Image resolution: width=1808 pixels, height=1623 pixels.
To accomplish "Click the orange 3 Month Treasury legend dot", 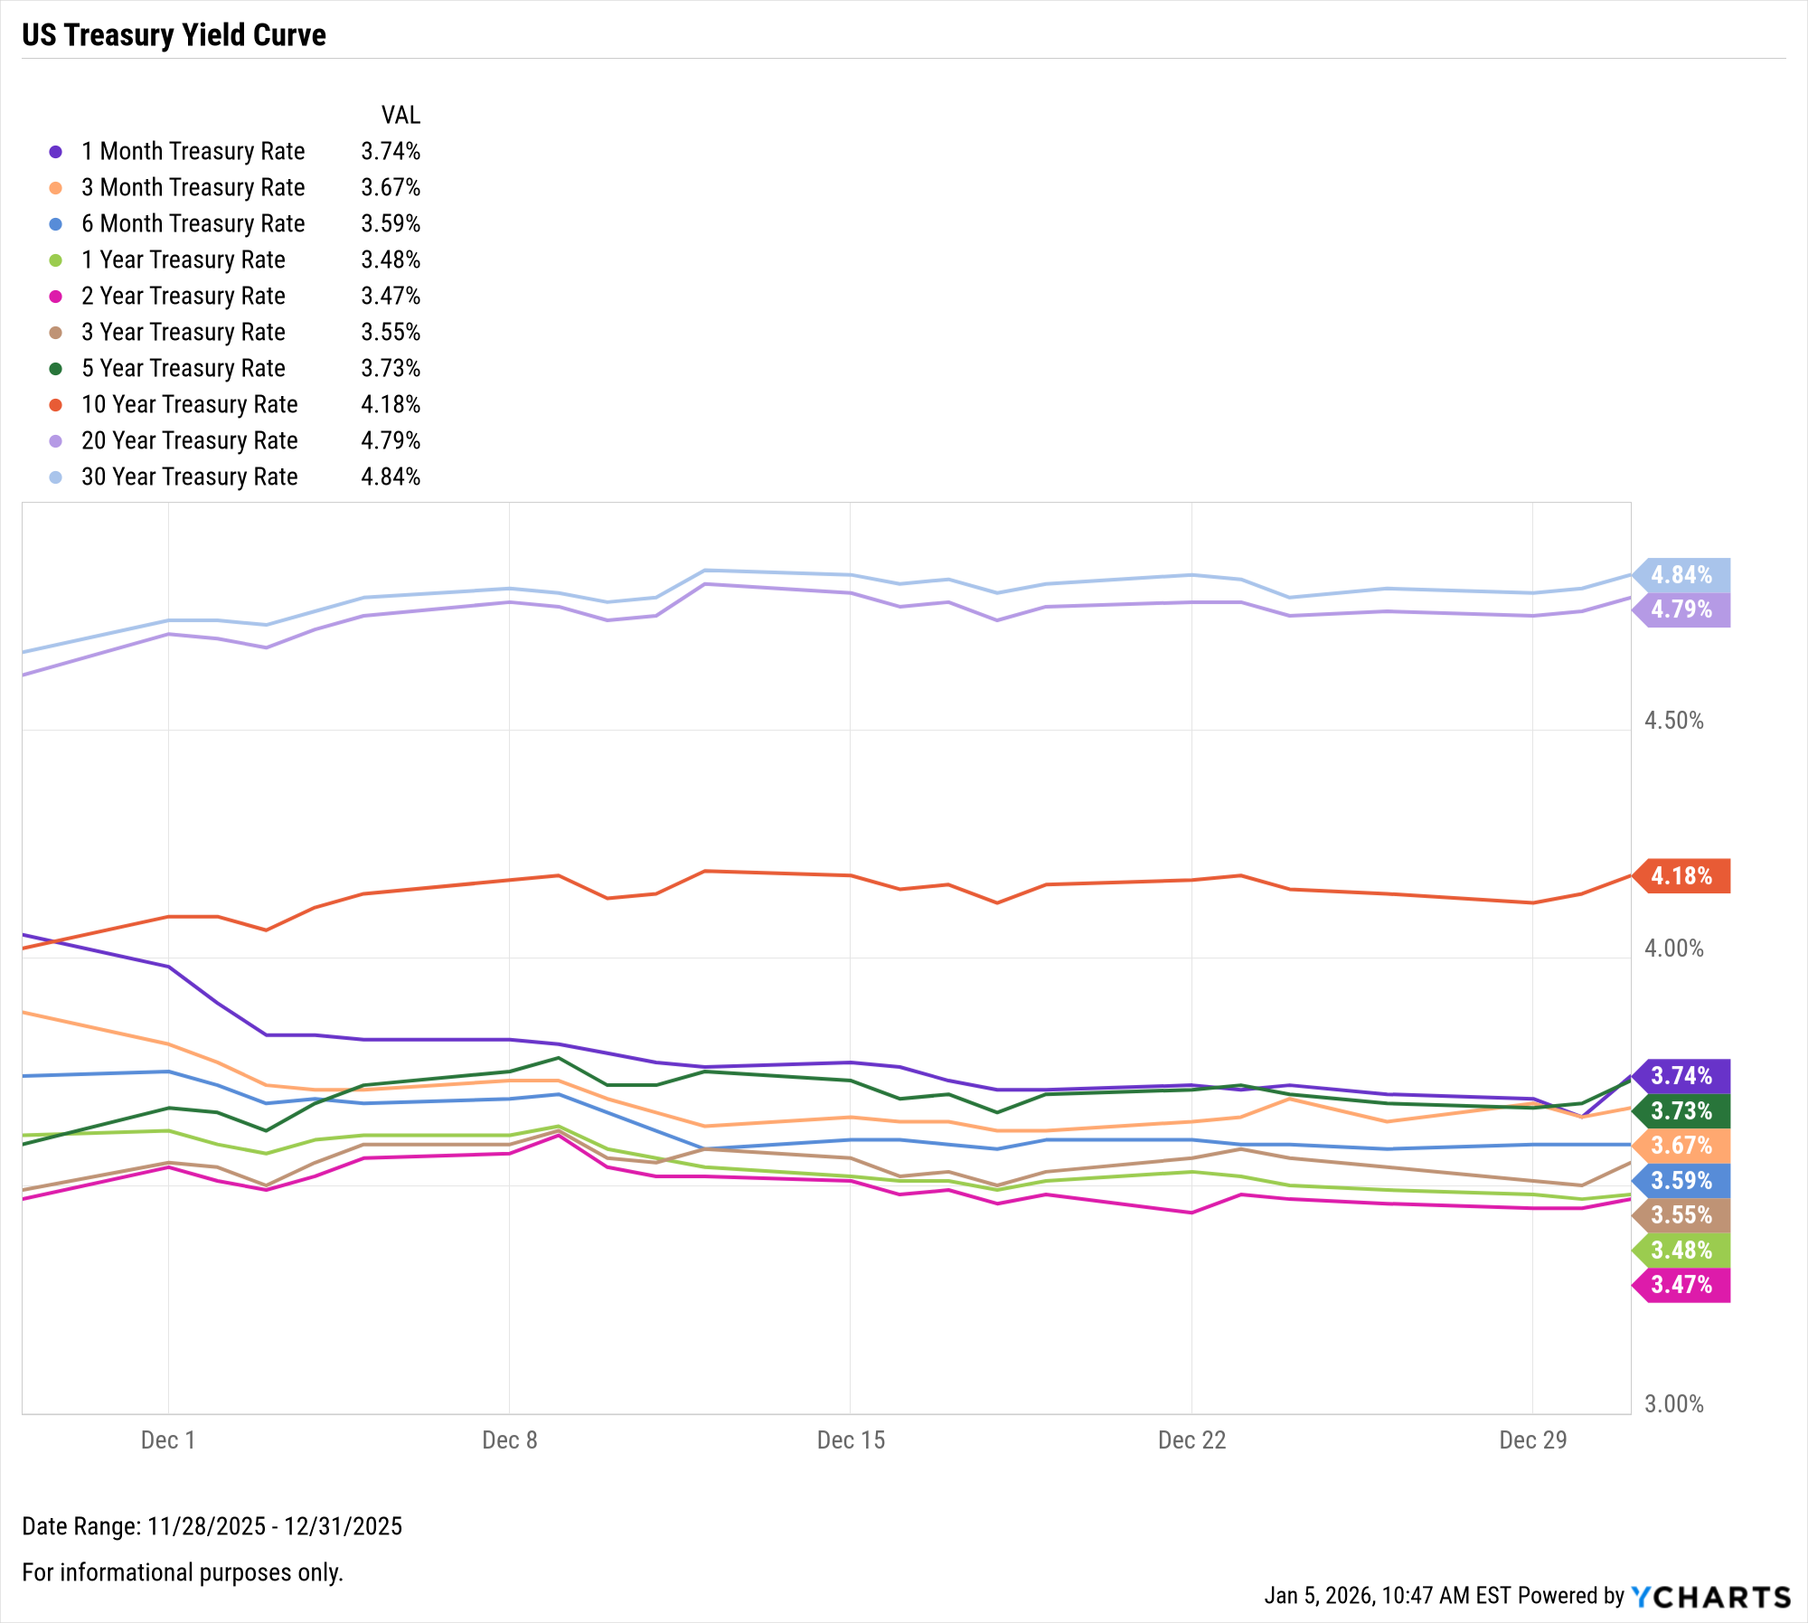I will point(56,188).
